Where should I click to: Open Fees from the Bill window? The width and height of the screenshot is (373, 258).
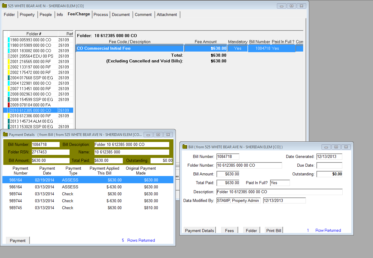[229, 231]
